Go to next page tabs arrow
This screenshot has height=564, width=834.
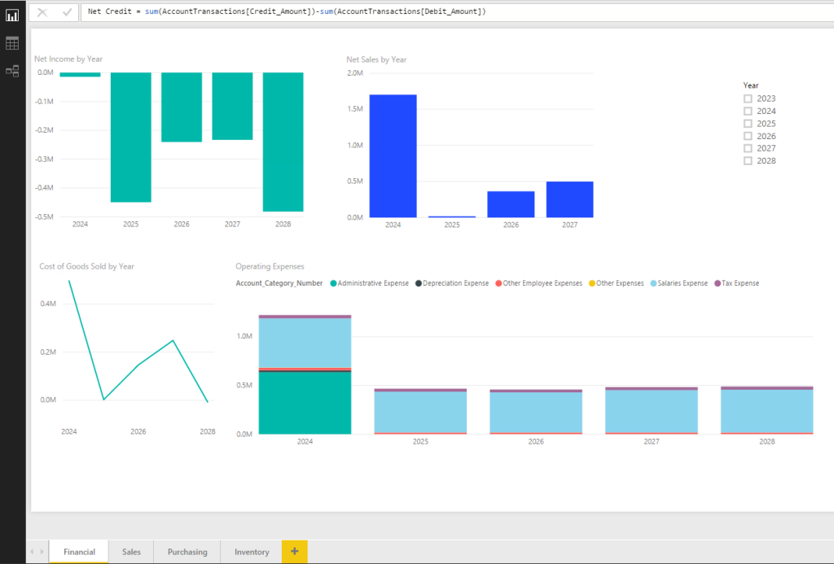pos(42,552)
